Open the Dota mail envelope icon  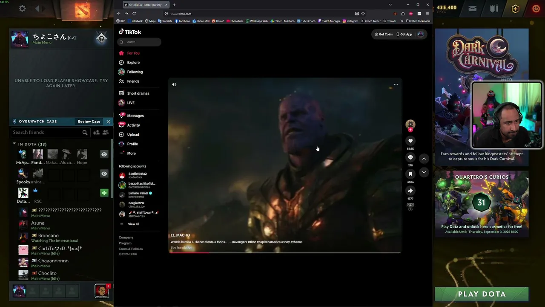point(473,8)
